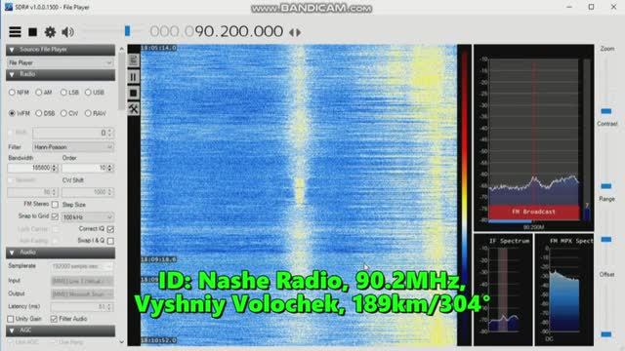Click the IF Spectrum panel
The width and height of the screenshot is (625, 351).
tap(503, 290)
